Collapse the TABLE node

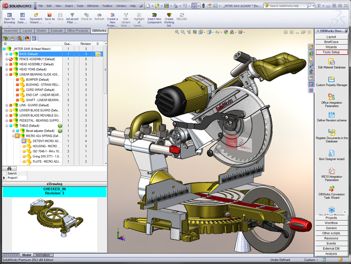click(x=7, y=126)
